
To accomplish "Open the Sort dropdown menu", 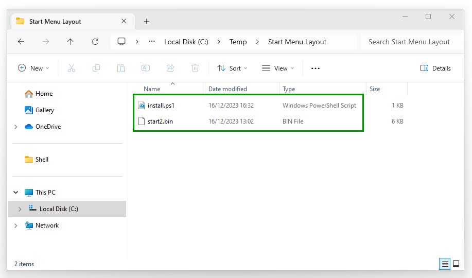I will coord(232,68).
